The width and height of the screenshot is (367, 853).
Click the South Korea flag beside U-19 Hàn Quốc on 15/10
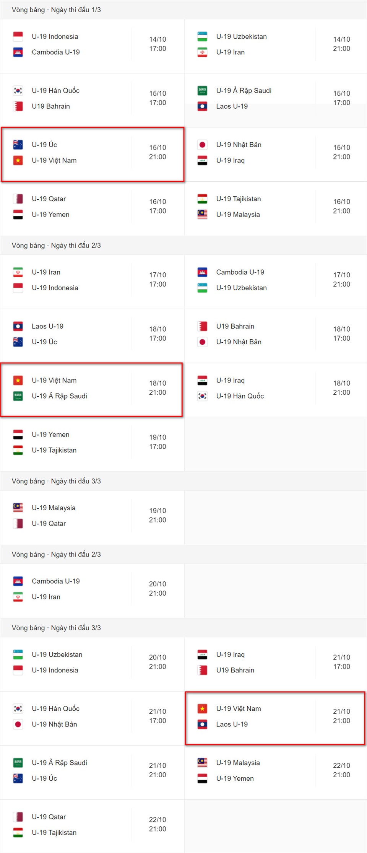coord(18,91)
